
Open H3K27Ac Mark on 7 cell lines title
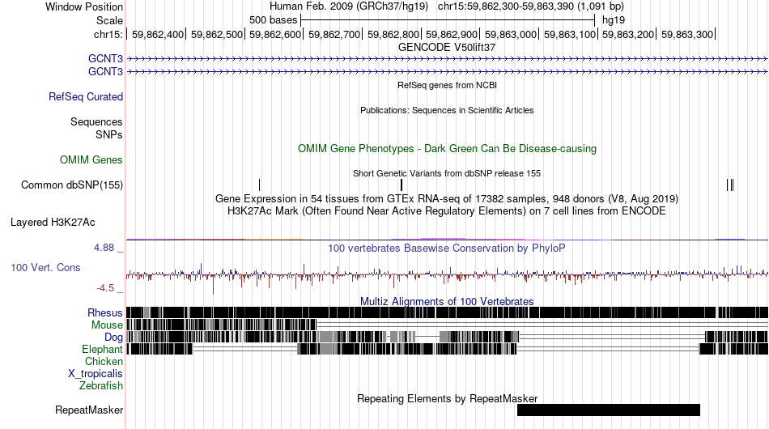point(447,210)
